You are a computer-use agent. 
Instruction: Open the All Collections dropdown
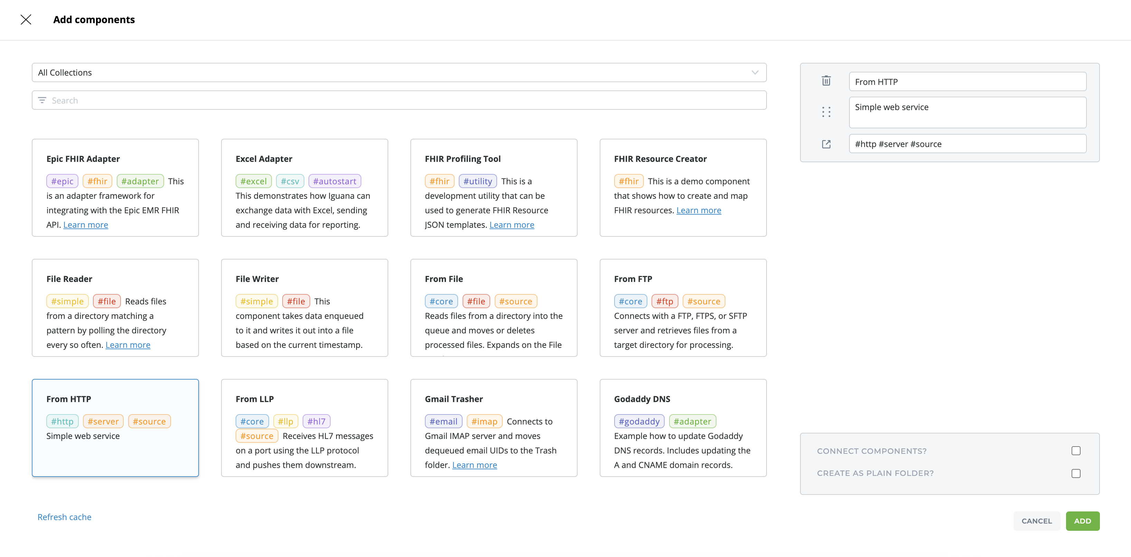[x=399, y=72]
